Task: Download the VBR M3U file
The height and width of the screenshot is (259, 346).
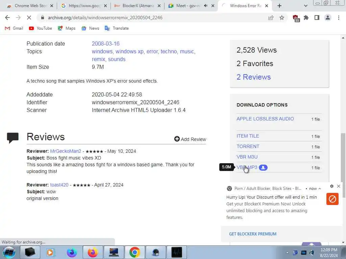Action: [x=247, y=157]
